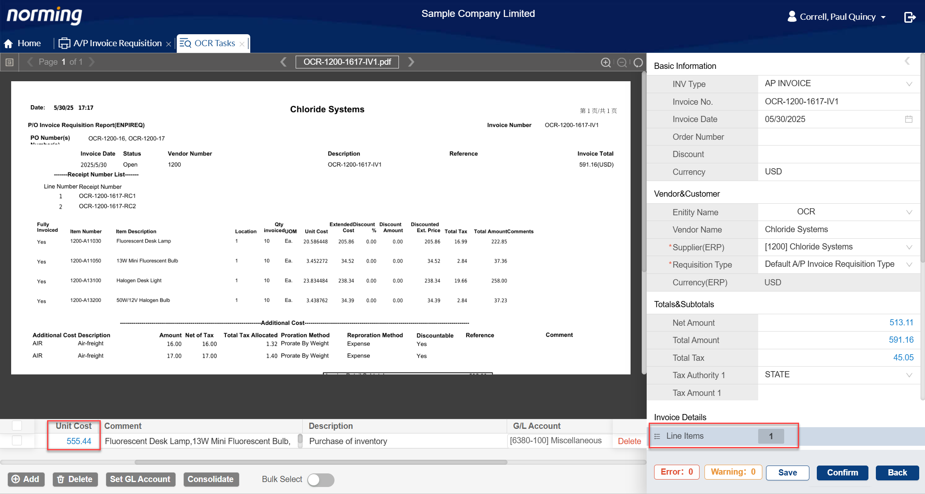Zoom in on the PDF document
Image resolution: width=925 pixels, height=494 pixels.
pyautogui.click(x=606, y=62)
